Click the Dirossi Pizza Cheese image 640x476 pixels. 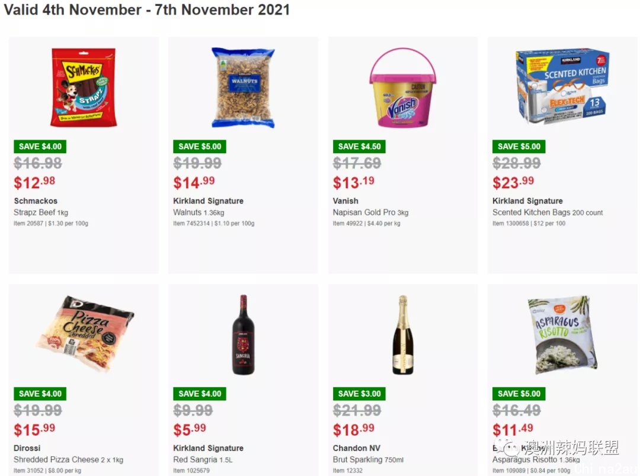coord(85,334)
